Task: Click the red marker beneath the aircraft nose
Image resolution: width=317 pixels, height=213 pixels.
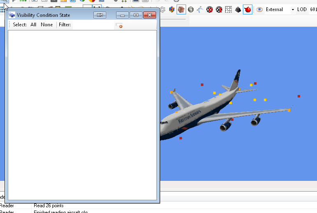Action: tap(181, 138)
